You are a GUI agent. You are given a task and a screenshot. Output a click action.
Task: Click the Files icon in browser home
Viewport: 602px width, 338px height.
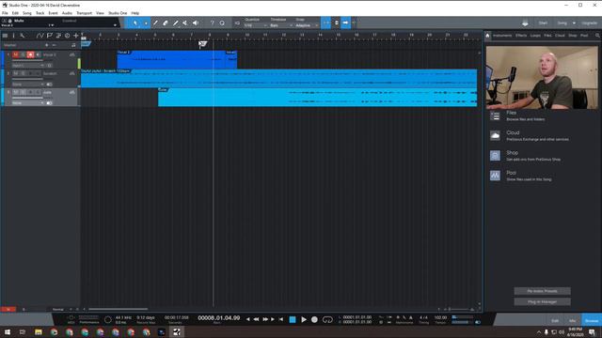(495, 115)
